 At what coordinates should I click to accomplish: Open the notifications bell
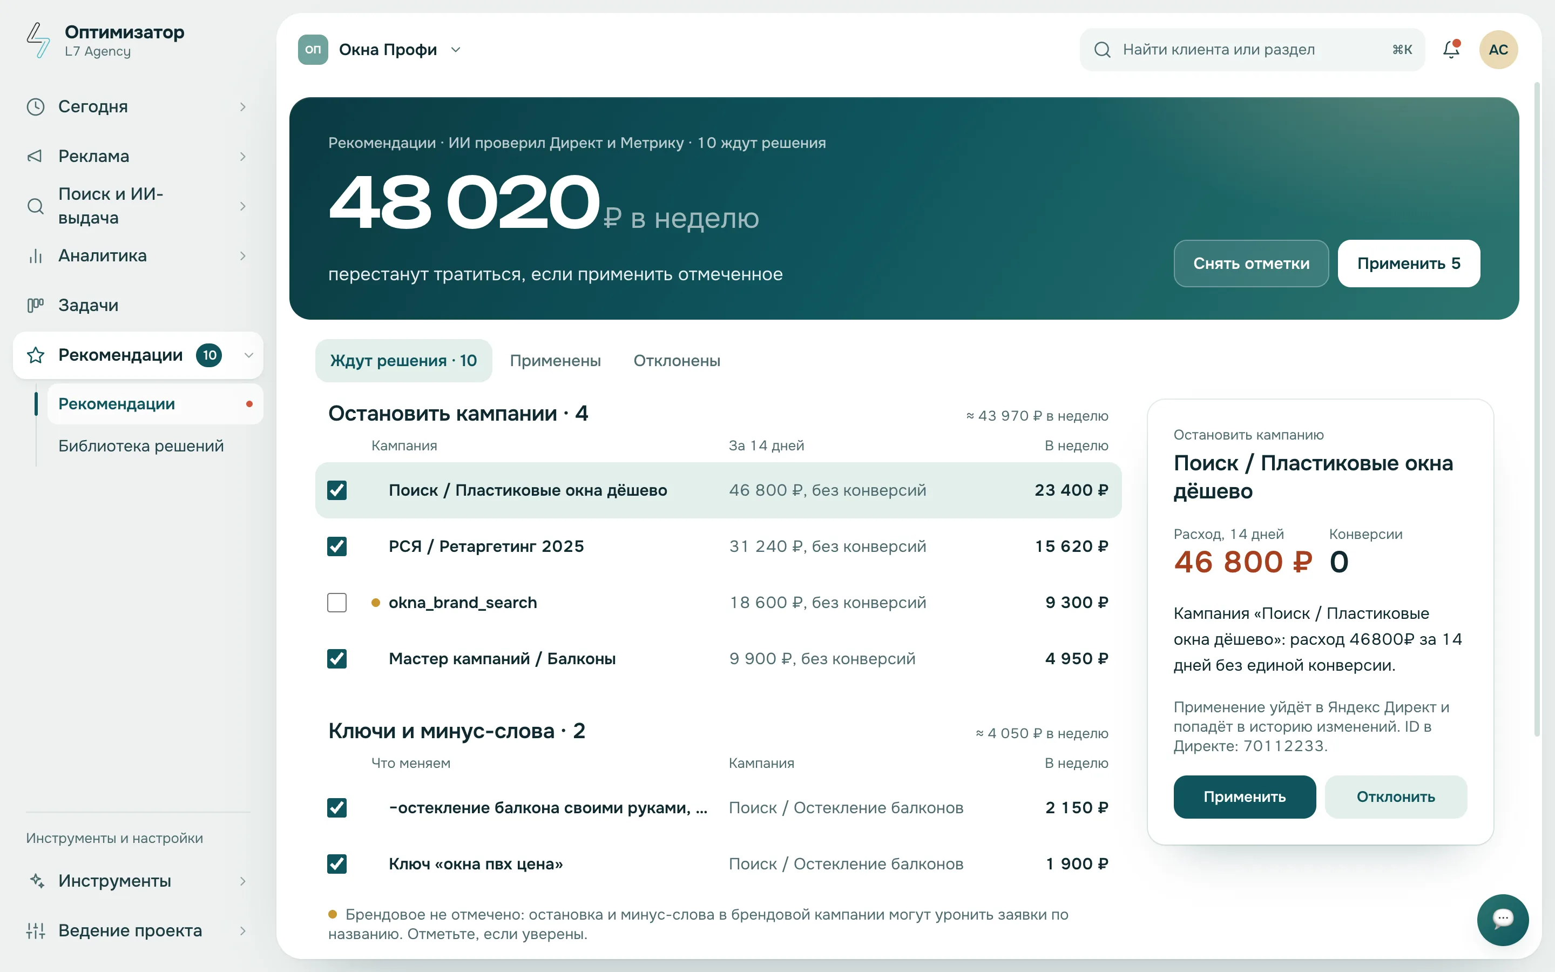1451,50
